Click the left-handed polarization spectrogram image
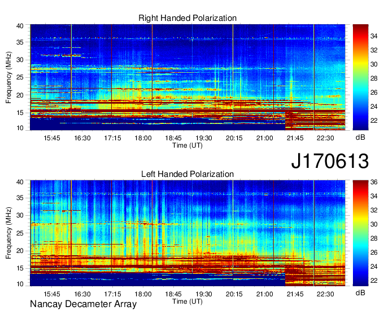The image size is (384, 311). pos(187,233)
